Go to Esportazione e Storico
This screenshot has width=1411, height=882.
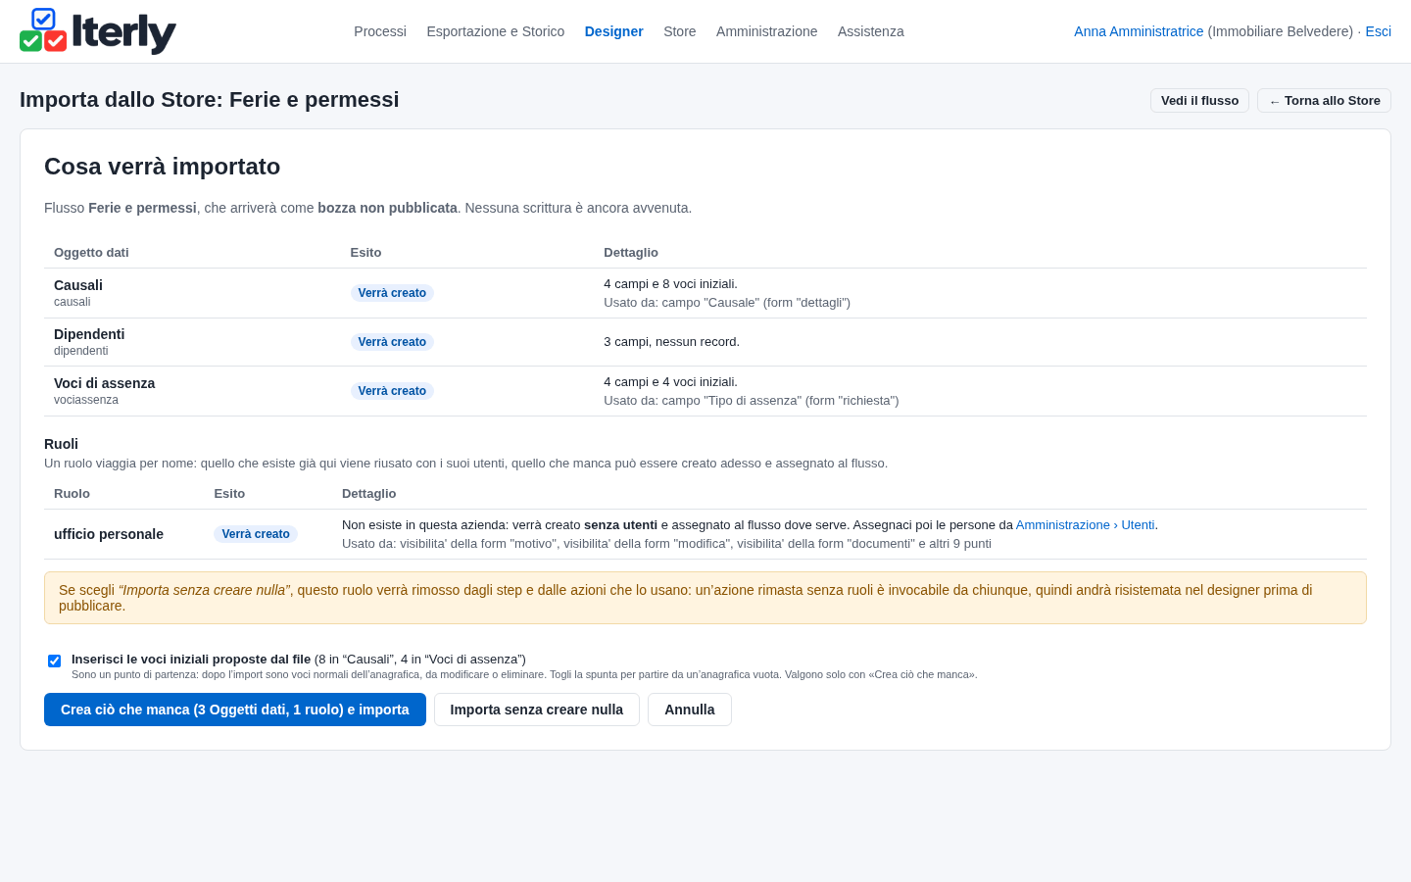point(496,31)
